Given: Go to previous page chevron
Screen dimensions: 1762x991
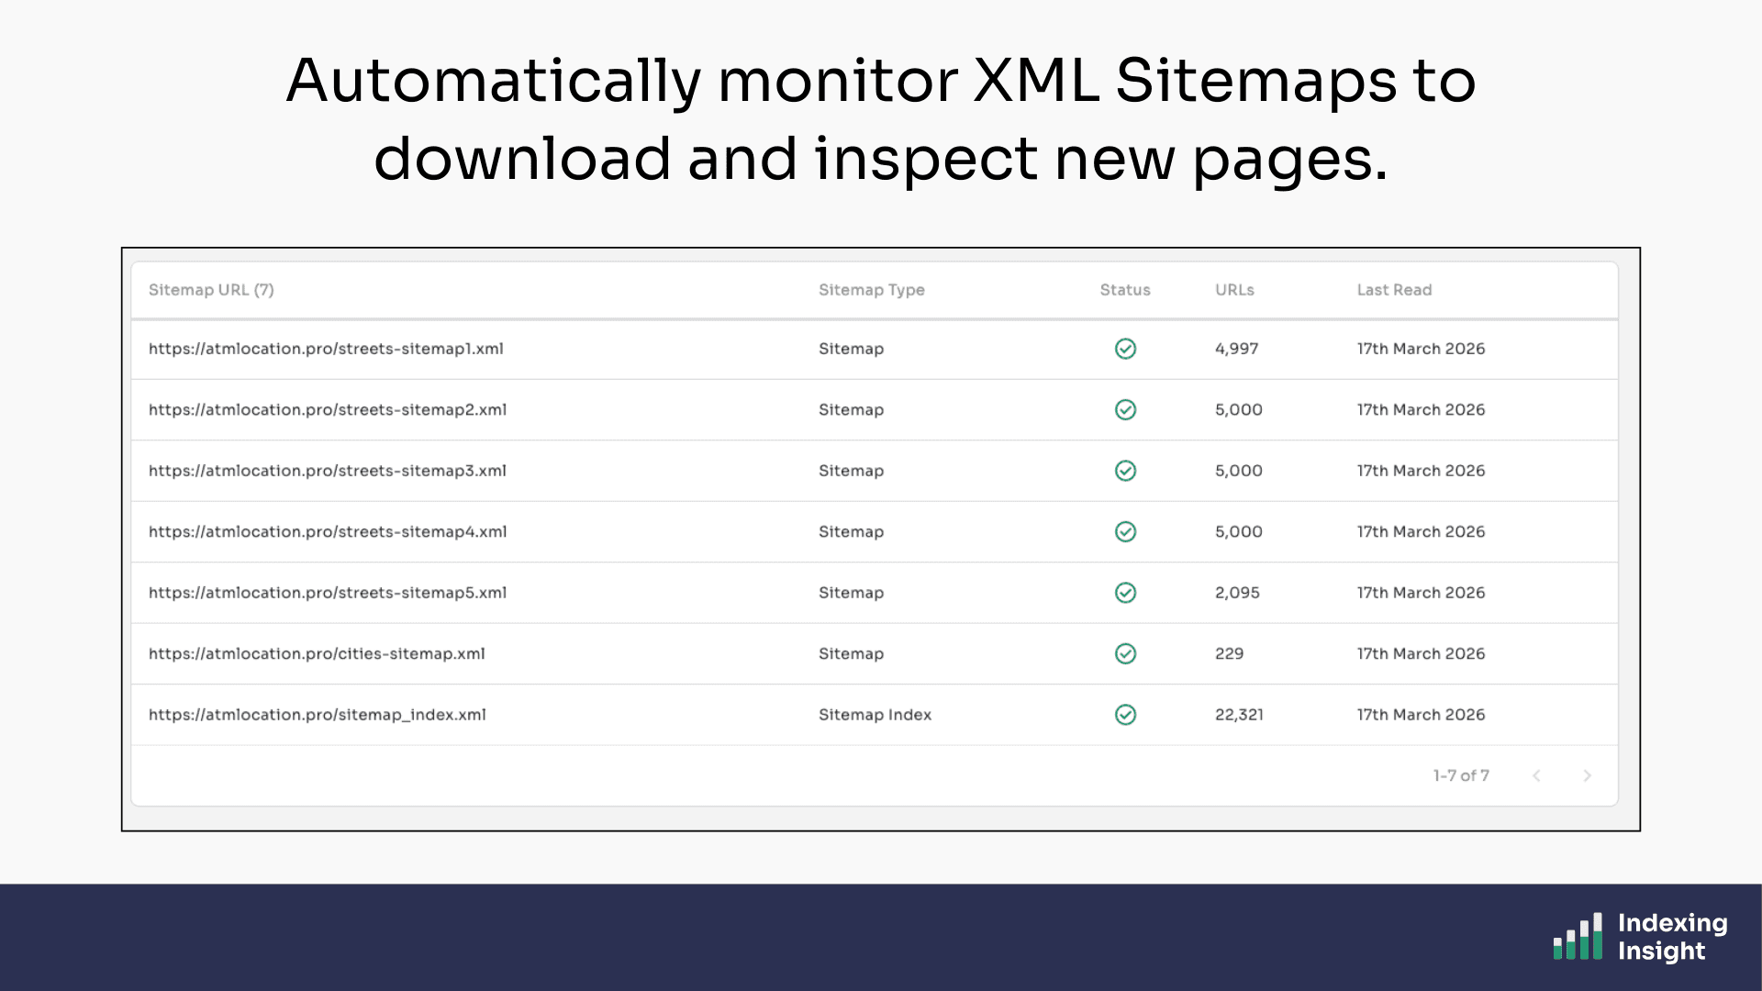Looking at the screenshot, I should [x=1536, y=776].
